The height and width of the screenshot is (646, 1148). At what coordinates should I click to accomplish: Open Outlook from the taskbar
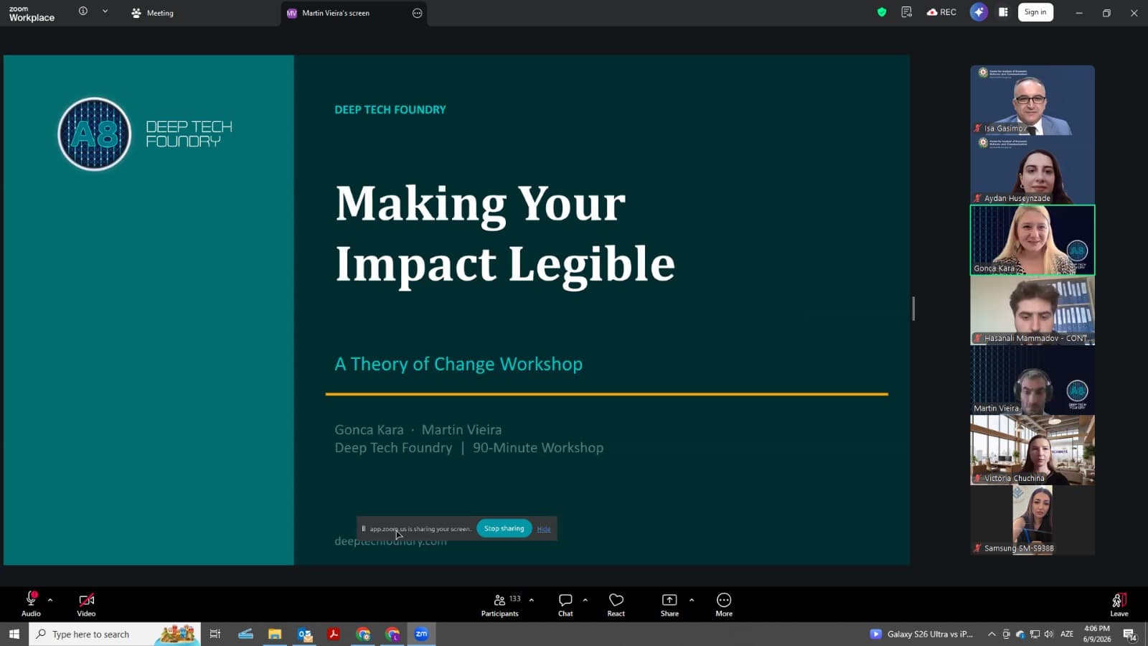[305, 634]
